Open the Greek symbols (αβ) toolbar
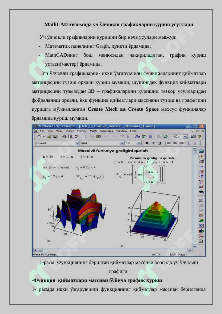 pos(201,187)
